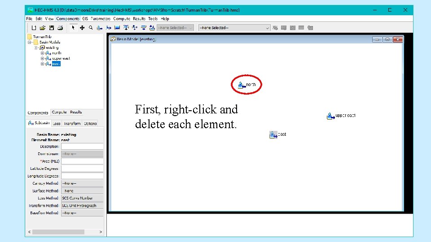
Task: Open the Options tab
Action: [90, 124]
